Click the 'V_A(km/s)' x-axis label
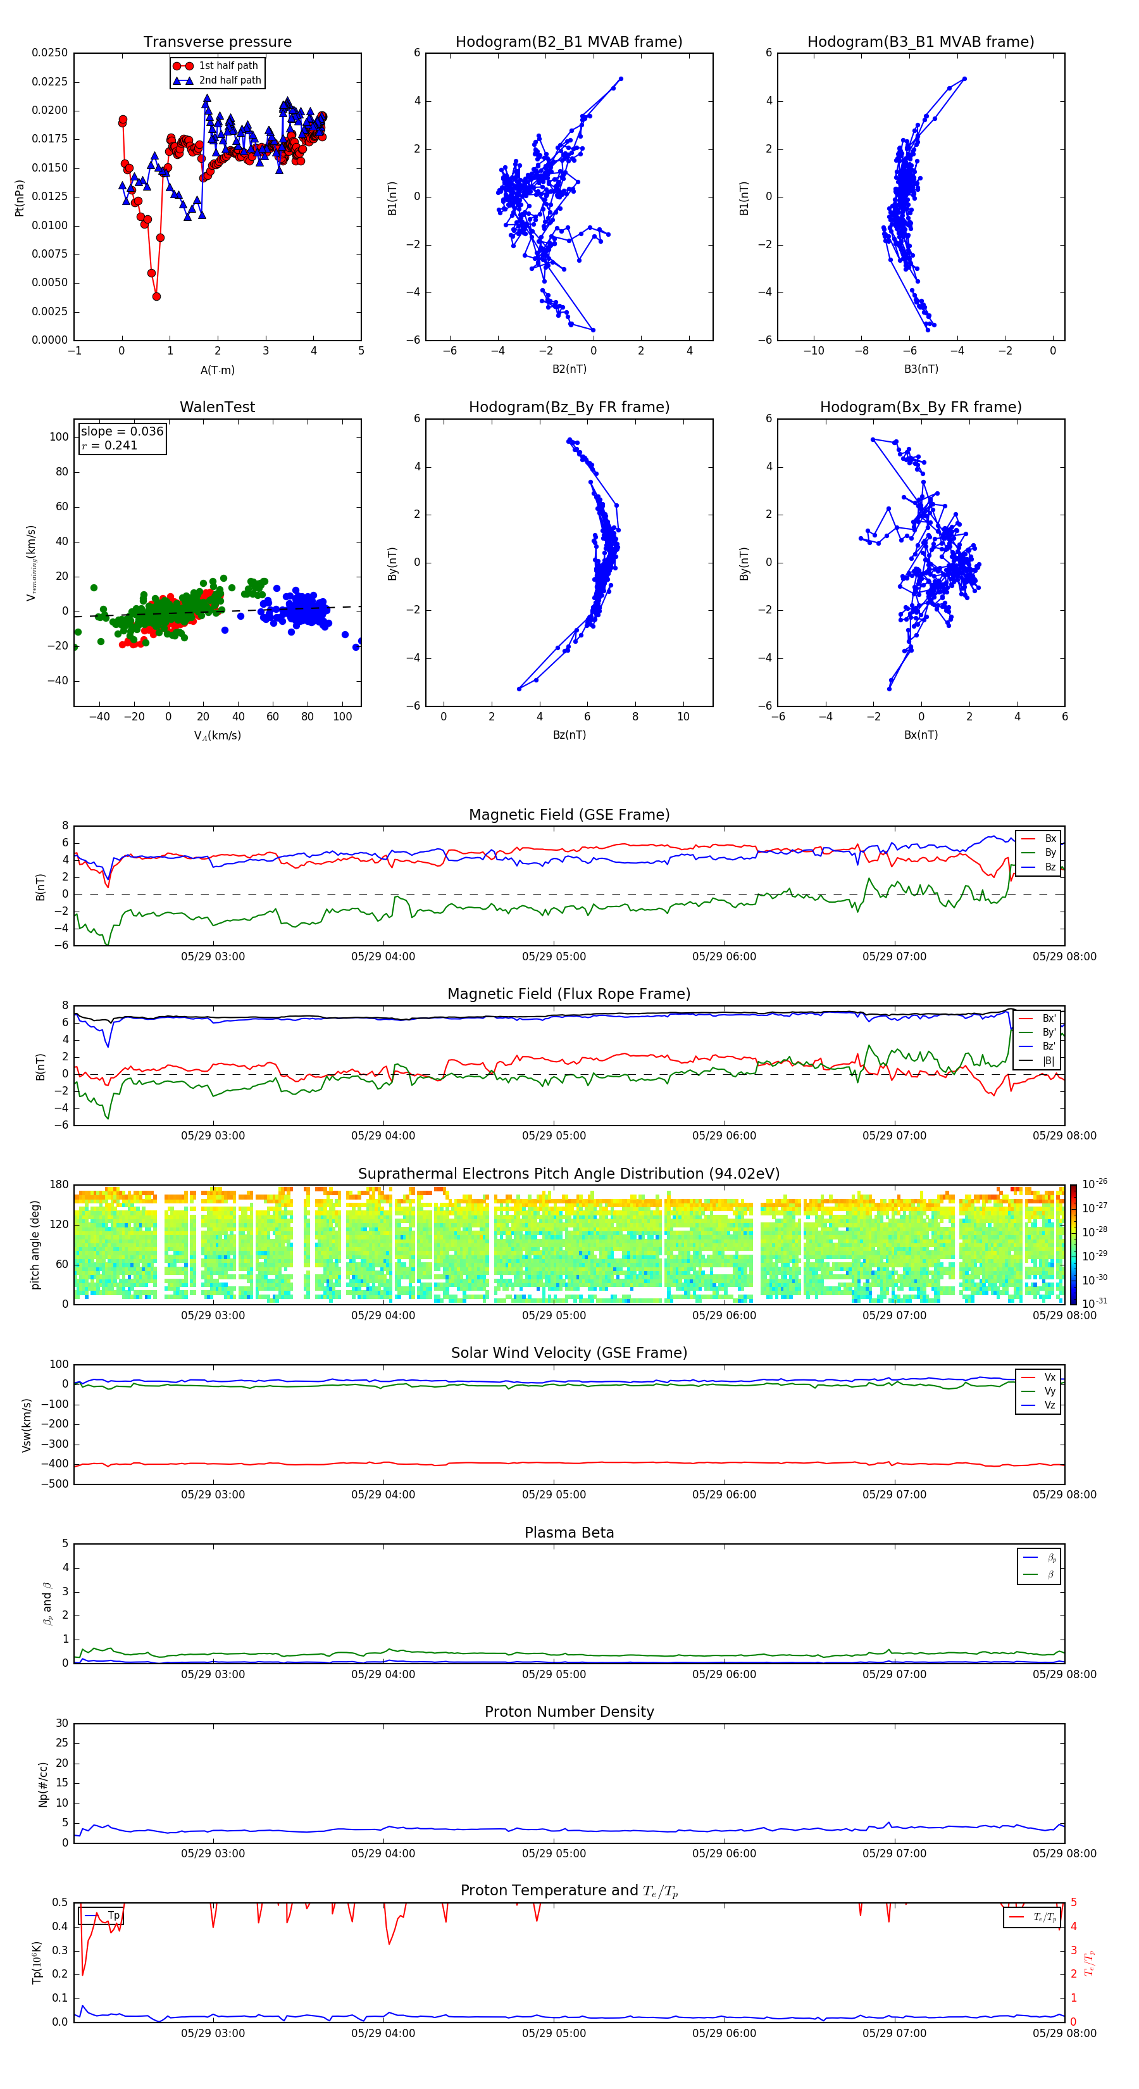The image size is (1139, 2089). pyautogui.click(x=217, y=736)
